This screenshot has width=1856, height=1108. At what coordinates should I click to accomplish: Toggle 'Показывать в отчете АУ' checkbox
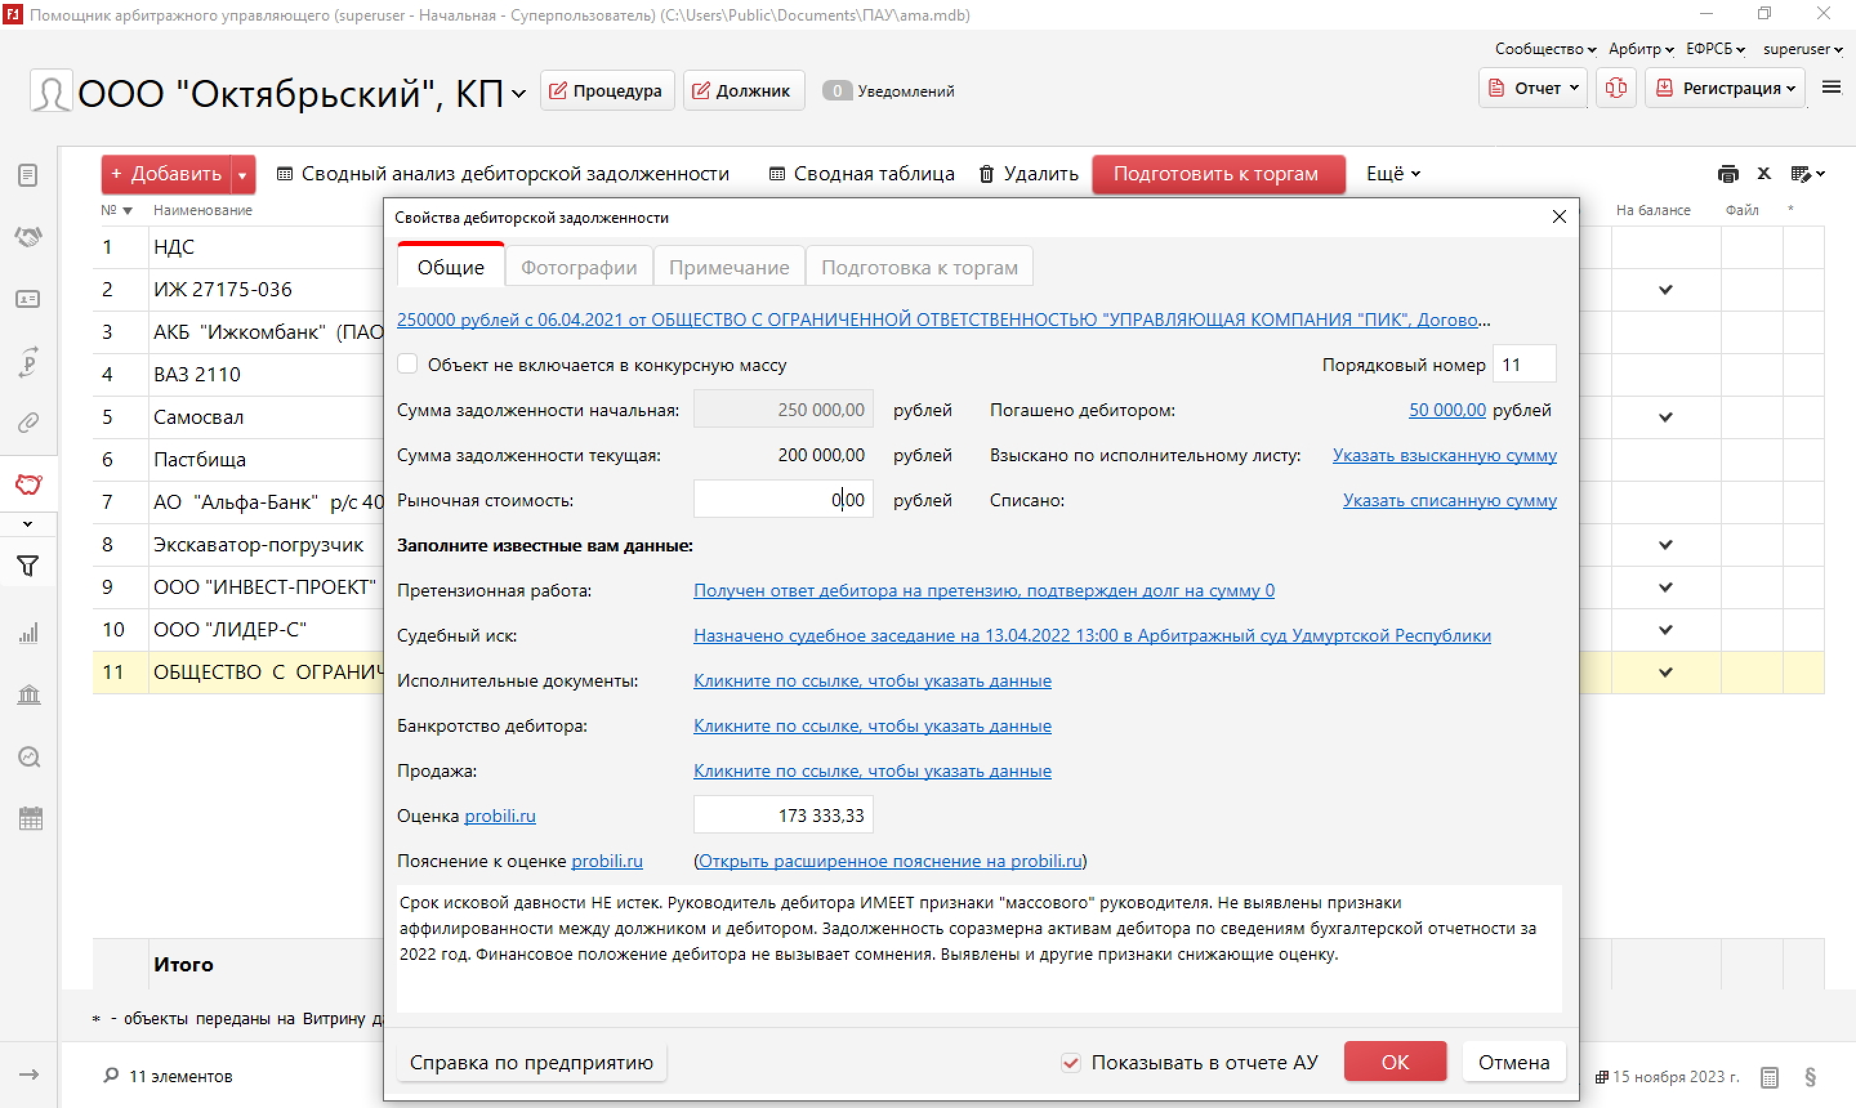1070,1062
